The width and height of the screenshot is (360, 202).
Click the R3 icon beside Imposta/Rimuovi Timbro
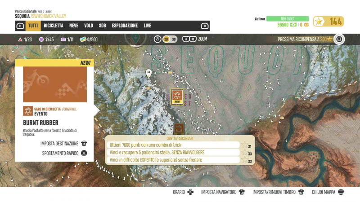click(x=301, y=192)
